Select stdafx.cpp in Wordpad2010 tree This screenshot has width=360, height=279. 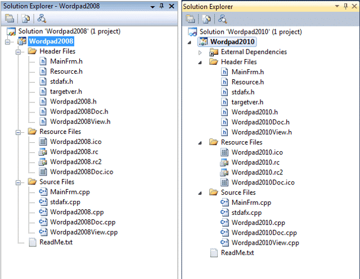(246, 213)
